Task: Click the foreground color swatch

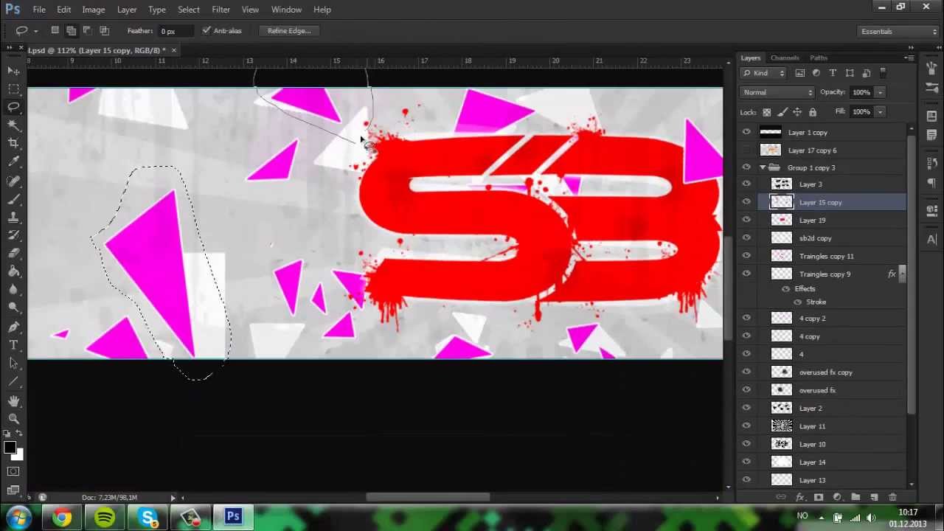Action: pyautogui.click(x=10, y=448)
